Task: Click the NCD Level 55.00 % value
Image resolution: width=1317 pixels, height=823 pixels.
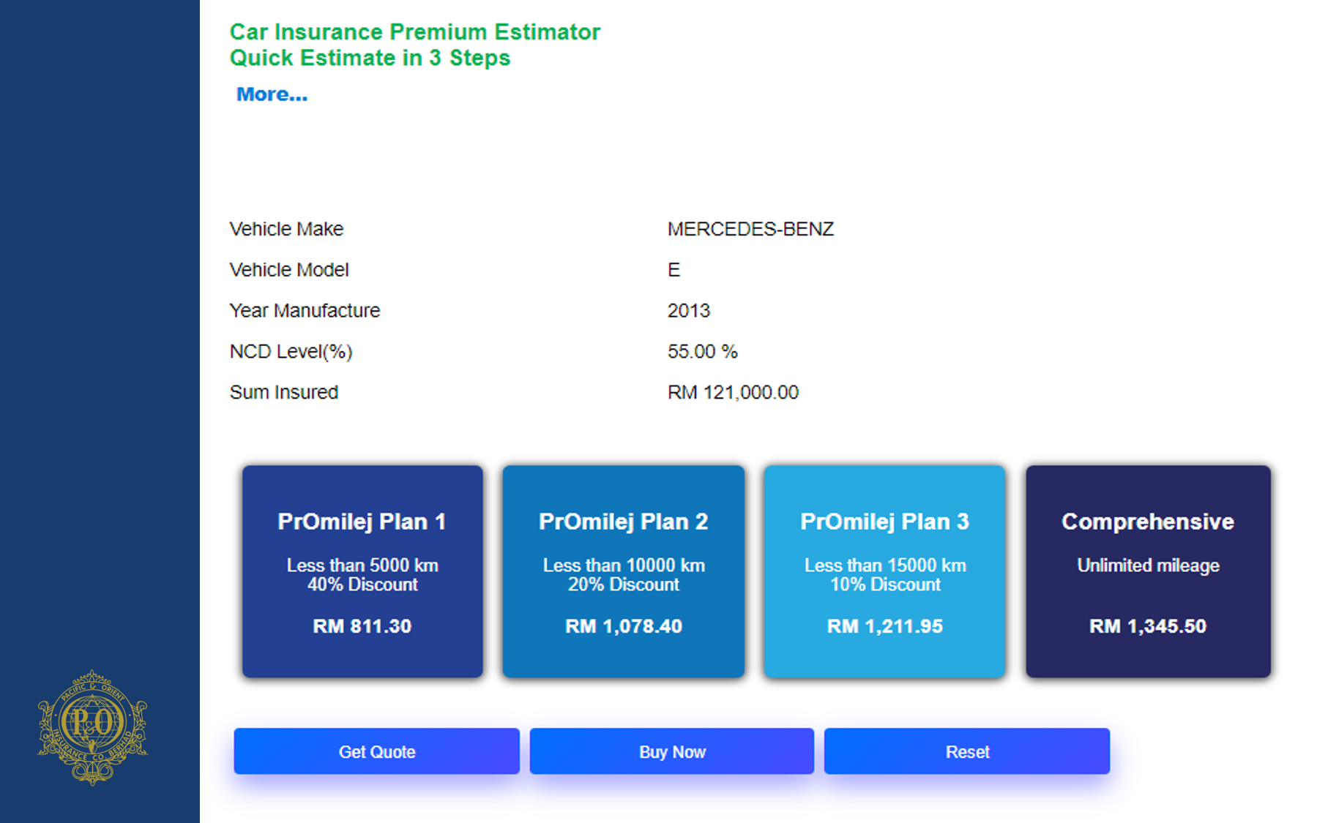Action: tap(703, 351)
